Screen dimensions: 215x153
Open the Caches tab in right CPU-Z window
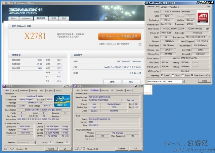click(85, 90)
